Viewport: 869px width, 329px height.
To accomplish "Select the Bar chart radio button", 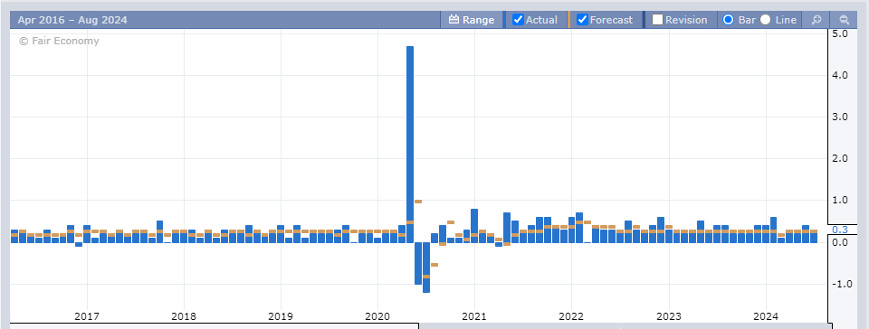I will [728, 20].
